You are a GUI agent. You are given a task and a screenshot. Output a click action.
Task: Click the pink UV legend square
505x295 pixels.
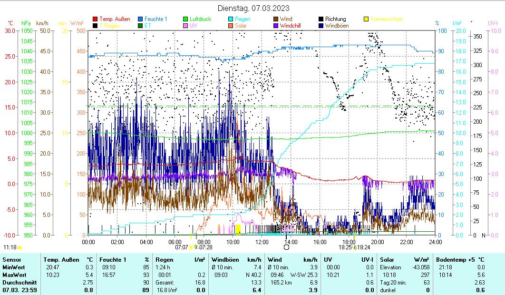(x=186, y=26)
